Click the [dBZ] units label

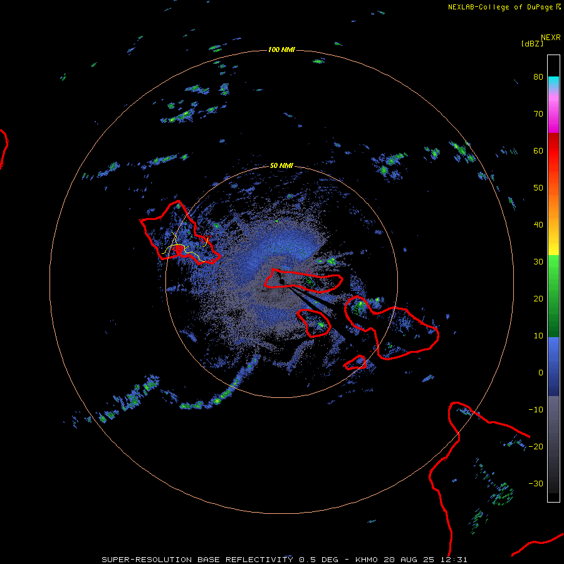coord(532,43)
